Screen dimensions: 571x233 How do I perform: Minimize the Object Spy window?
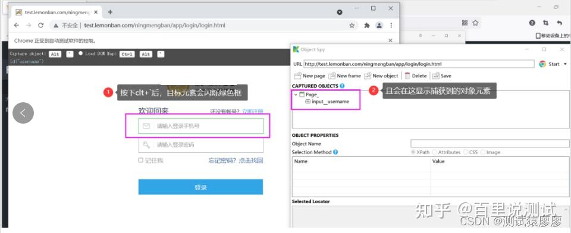tap(526, 49)
